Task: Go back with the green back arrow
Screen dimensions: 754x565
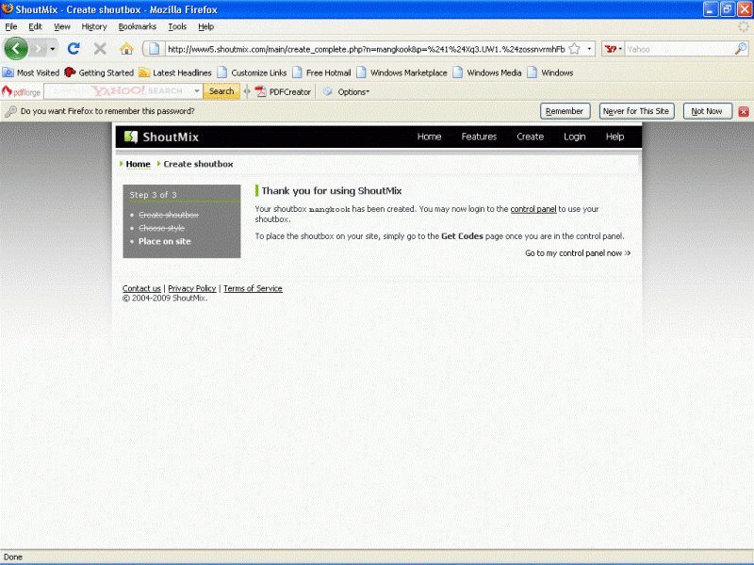Action: coord(16,49)
